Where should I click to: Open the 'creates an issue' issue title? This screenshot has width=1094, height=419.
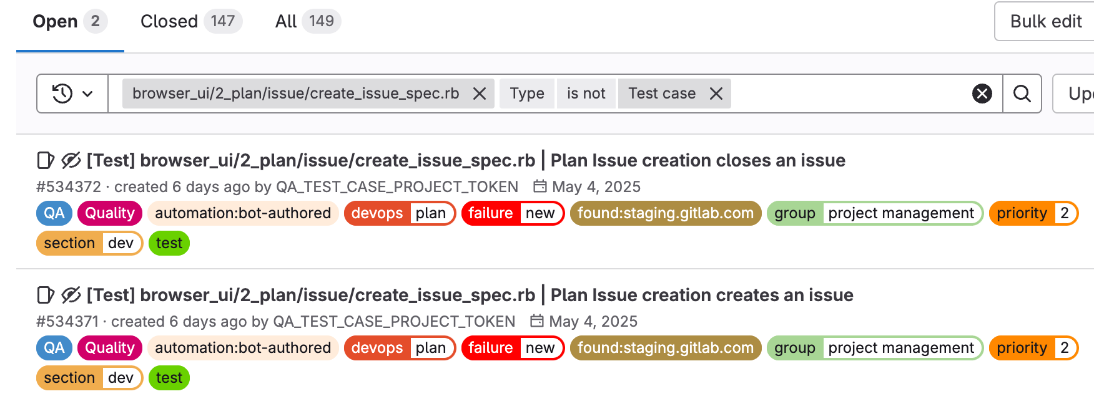(x=470, y=295)
